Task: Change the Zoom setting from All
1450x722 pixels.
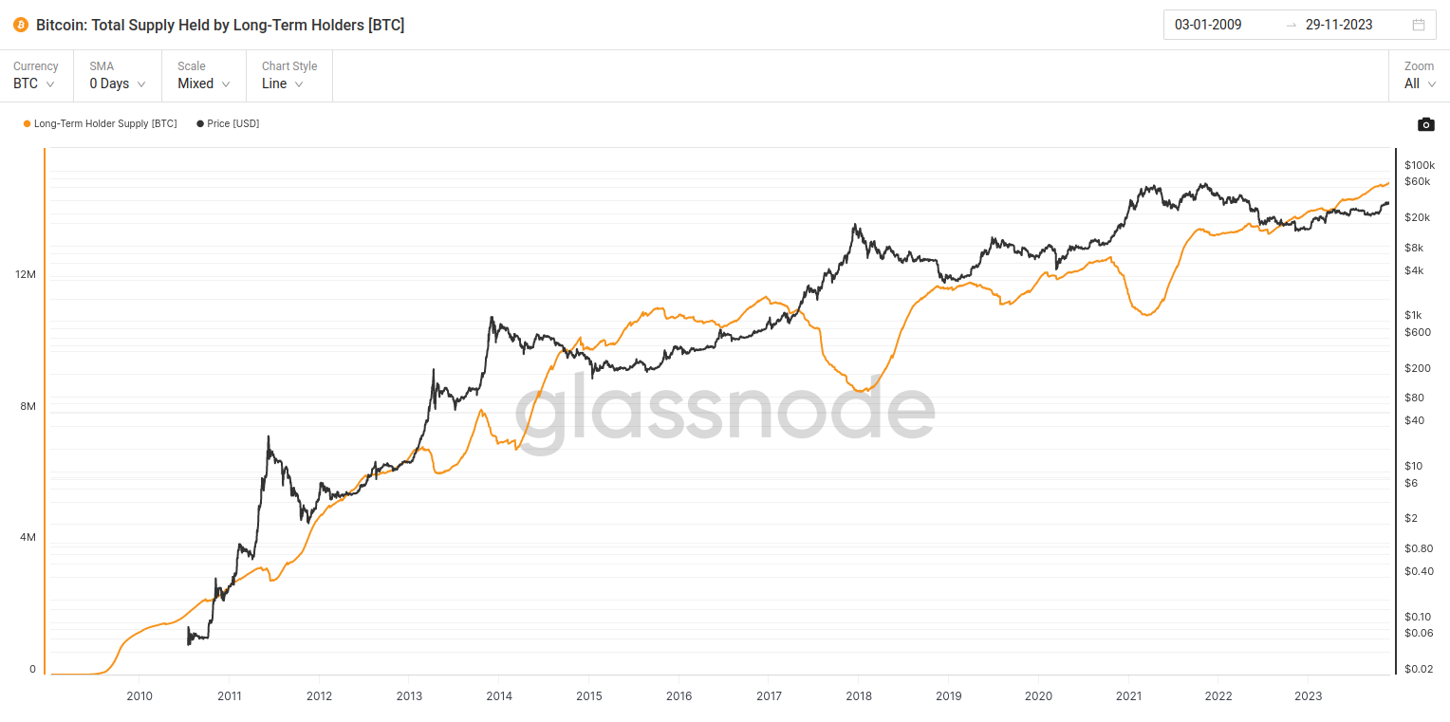Action: coord(1418,83)
